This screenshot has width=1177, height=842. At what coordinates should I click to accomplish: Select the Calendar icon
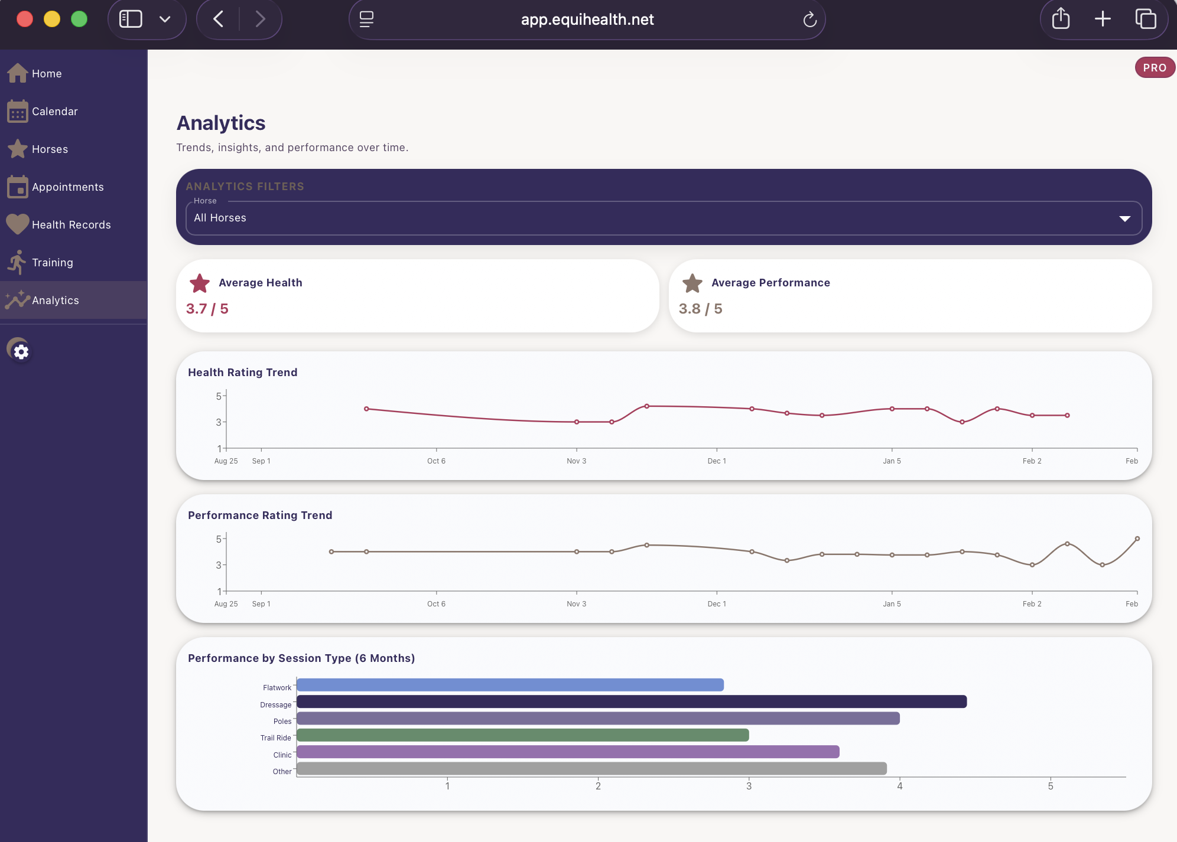(17, 111)
